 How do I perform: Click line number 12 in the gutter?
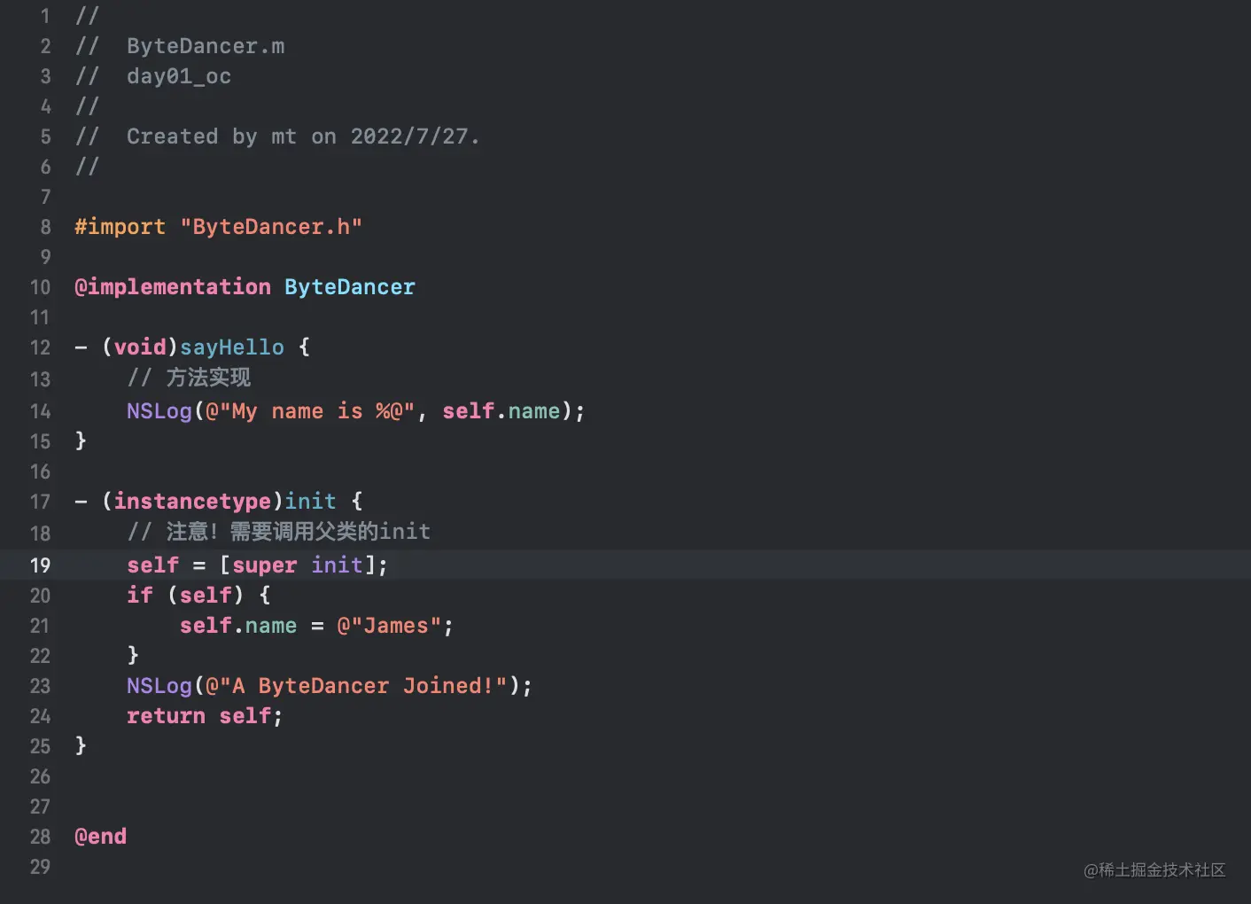click(x=40, y=347)
